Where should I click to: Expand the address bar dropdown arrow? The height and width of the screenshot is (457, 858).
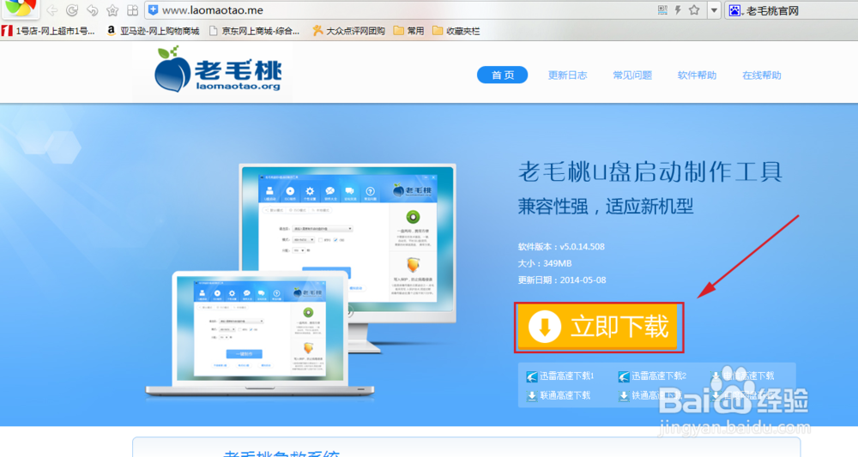pos(714,10)
